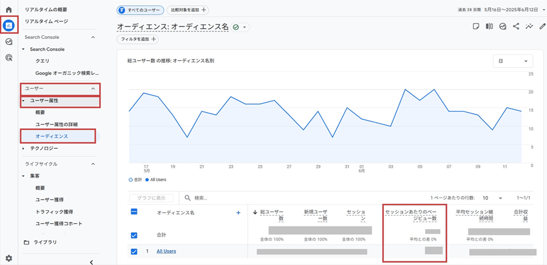Viewport: 547px width, 265px height.
Task: Toggle the All Users row checkbox
Action: tap(134, 251)
